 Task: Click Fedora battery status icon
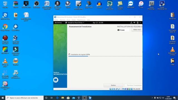(138, 23)
